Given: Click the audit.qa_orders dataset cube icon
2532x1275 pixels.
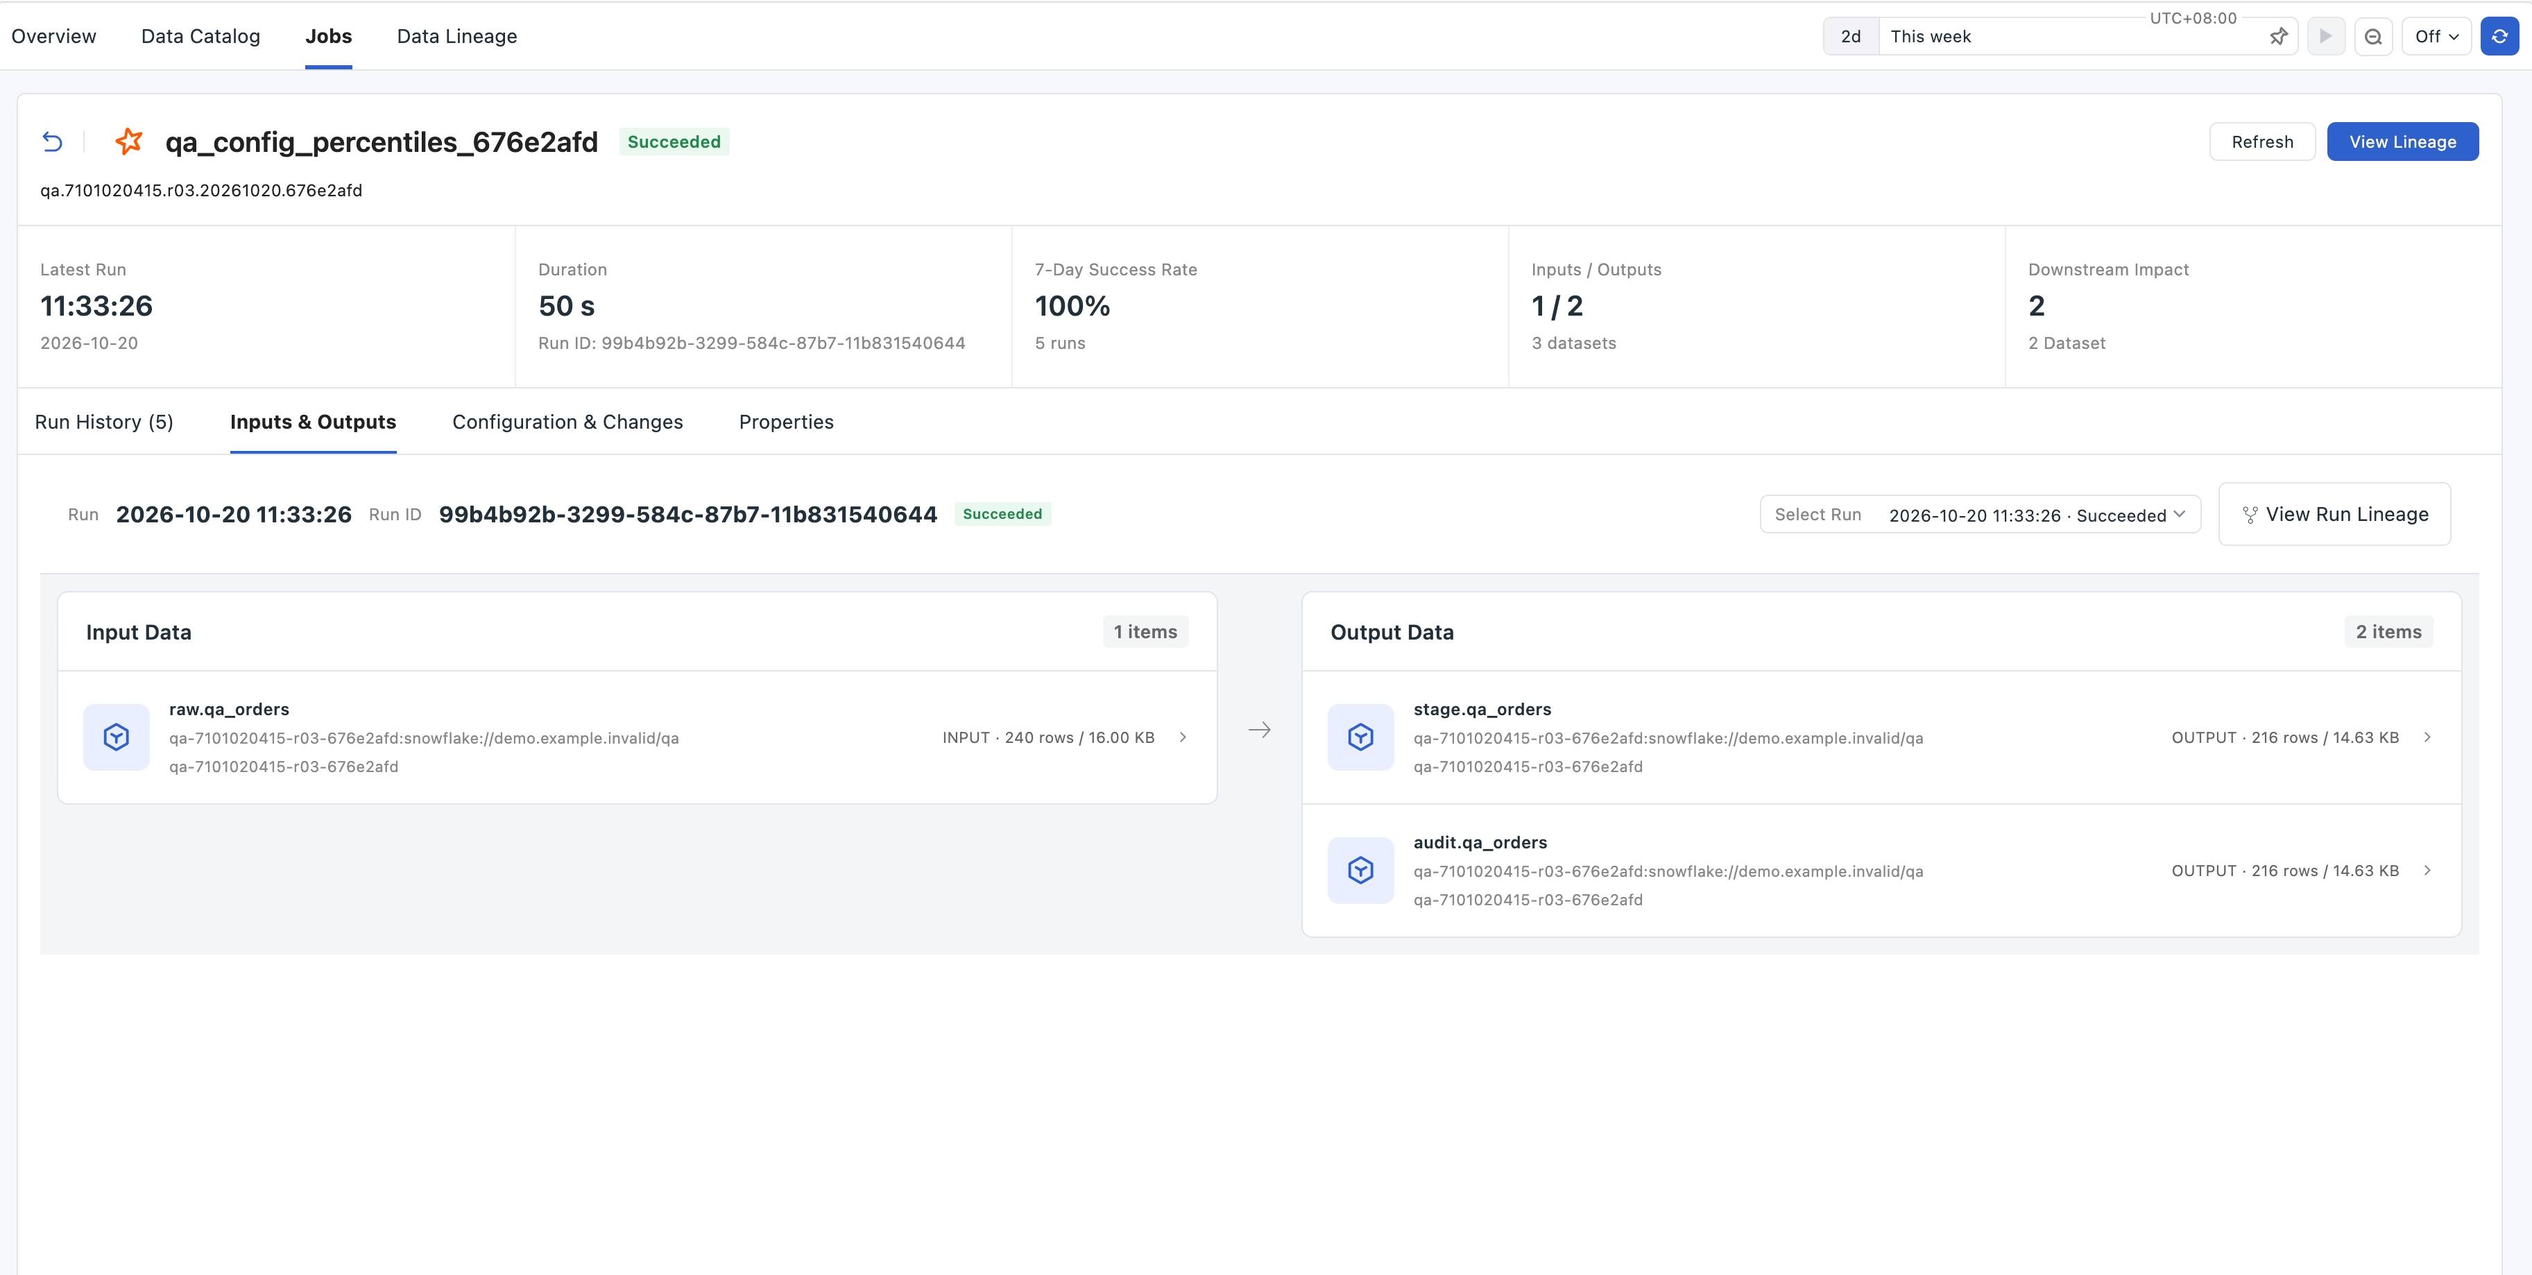Looking at the screenshot, I should 1360,870.
